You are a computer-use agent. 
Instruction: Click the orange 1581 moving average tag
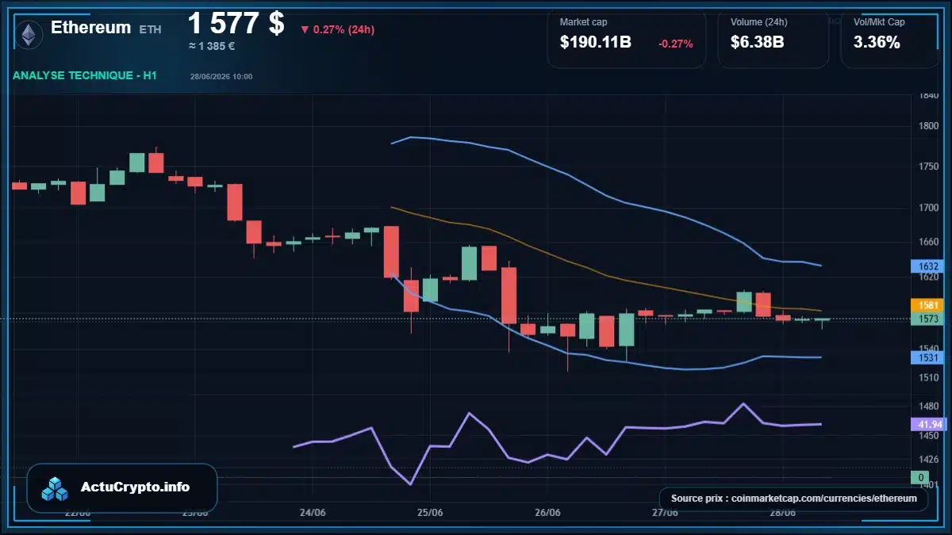tap(929, 304)
